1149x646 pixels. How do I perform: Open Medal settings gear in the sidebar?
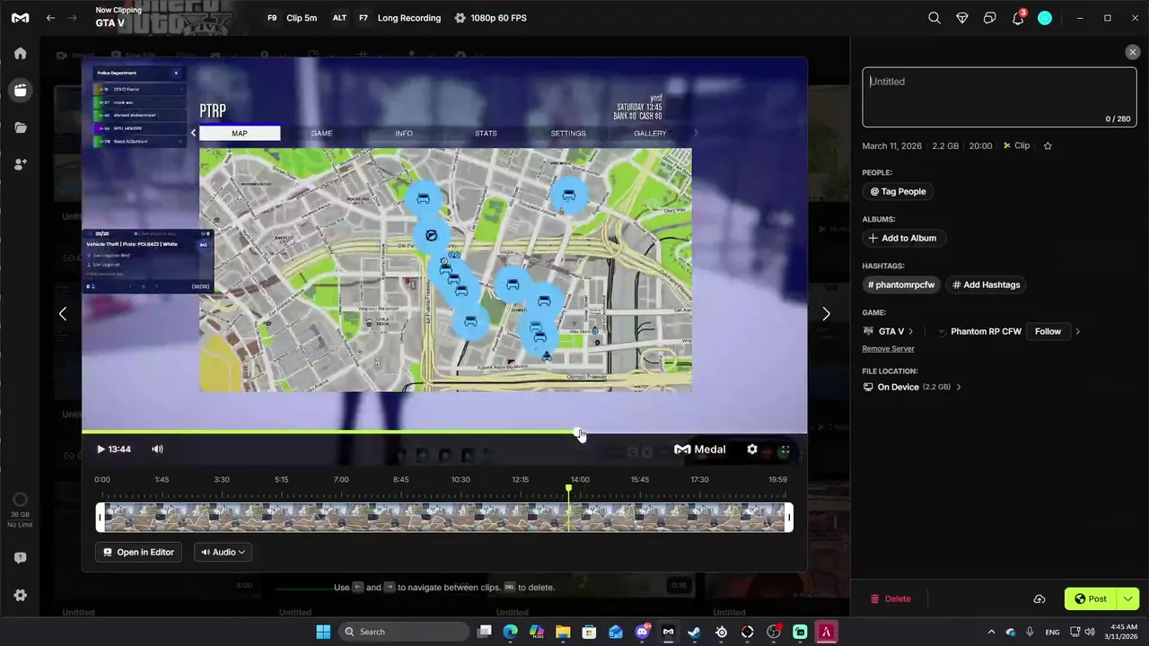[20, 596]
